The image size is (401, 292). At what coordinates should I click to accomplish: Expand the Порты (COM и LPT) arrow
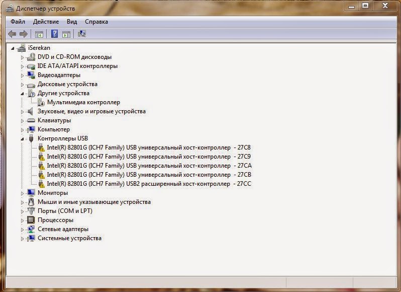click(x=22, y=211)
